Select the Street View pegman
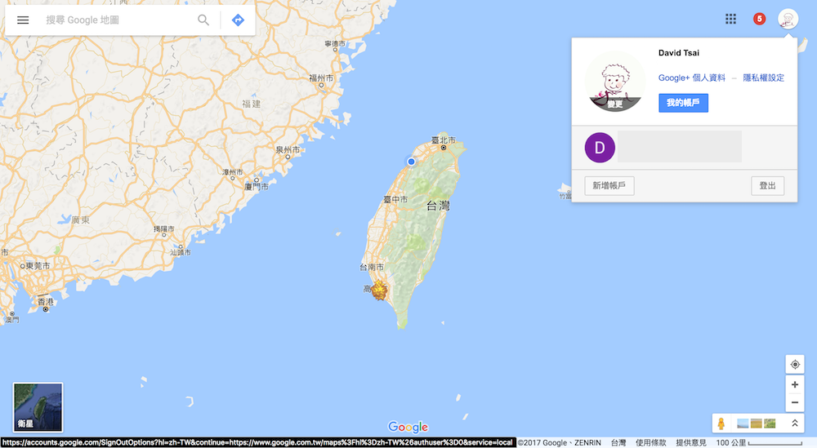Viewport: 817px width, 448px height. pos(721,424)
